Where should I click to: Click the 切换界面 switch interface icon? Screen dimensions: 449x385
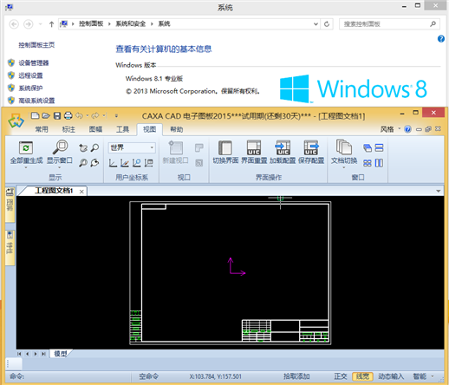(225, 147)
